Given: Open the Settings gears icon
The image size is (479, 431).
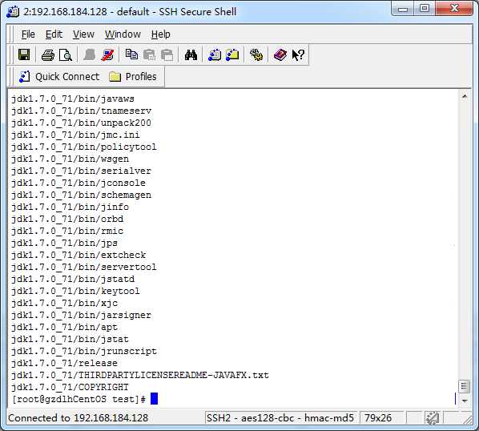Looking at the screenshot, I should pos(256,55).
